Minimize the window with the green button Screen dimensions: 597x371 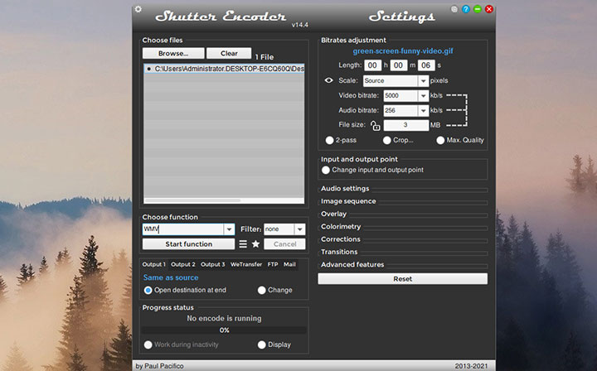478,9
